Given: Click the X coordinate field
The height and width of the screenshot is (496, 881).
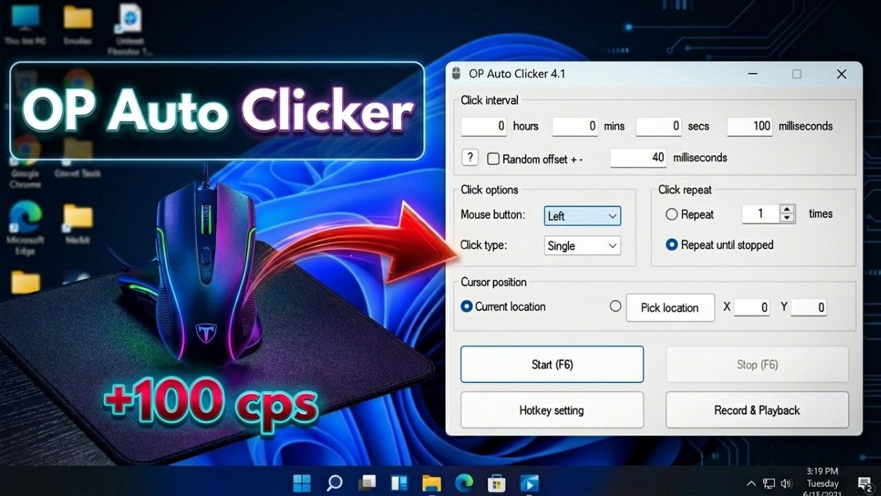Looking at the screenshot, I should 752,307.
